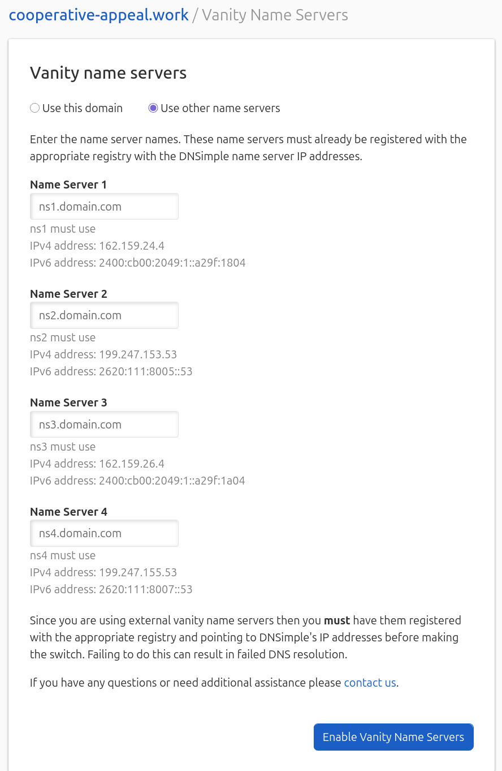Navigate to cooperative-appeal.work breadcrumb link
502x771 pixels.
tap(98, 15)
